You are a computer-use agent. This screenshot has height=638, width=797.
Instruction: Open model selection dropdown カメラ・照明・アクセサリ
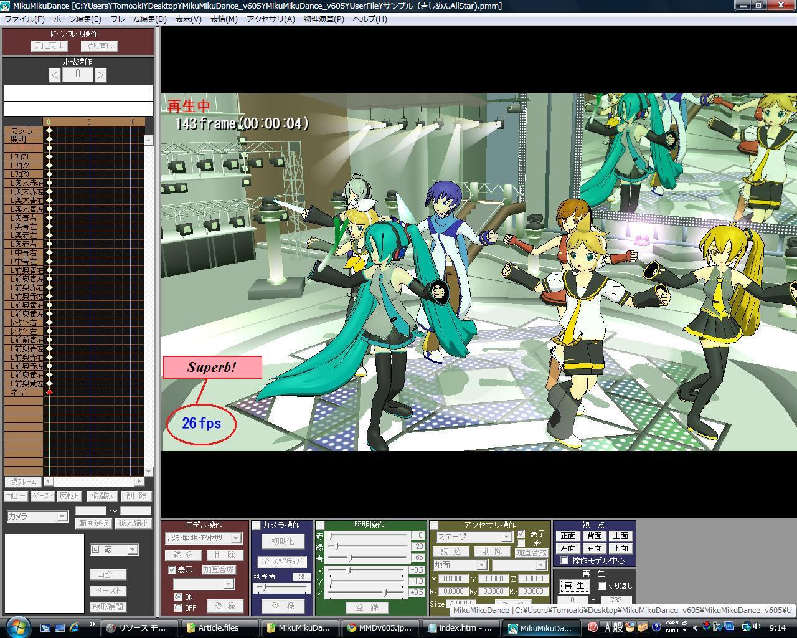tap(204, 538)
